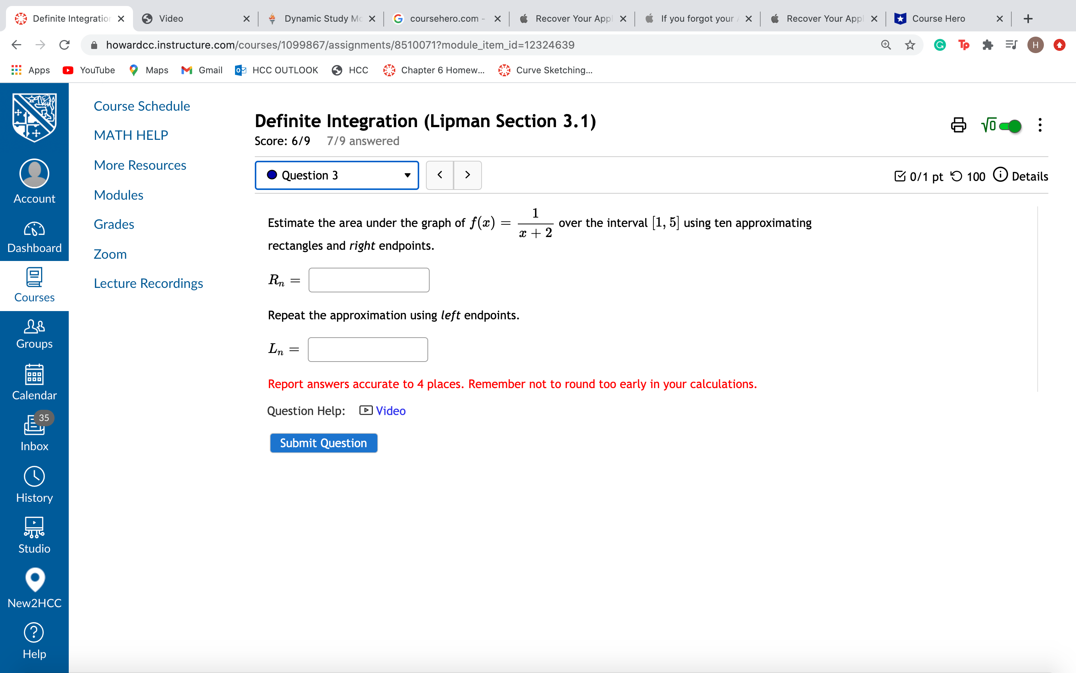Open the Canvas Dashboard from the sidebar
1076x673 pixels.
34,236
